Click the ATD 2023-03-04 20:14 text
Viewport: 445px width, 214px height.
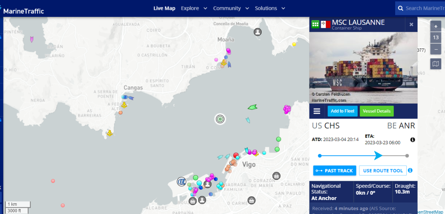(x=335, y=139)
